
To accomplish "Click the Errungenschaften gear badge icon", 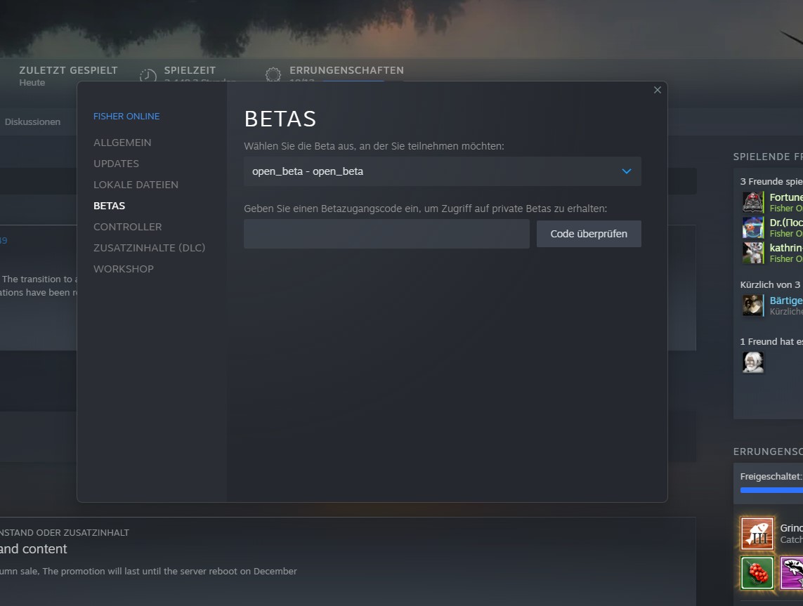I will (x=273, y=74).
